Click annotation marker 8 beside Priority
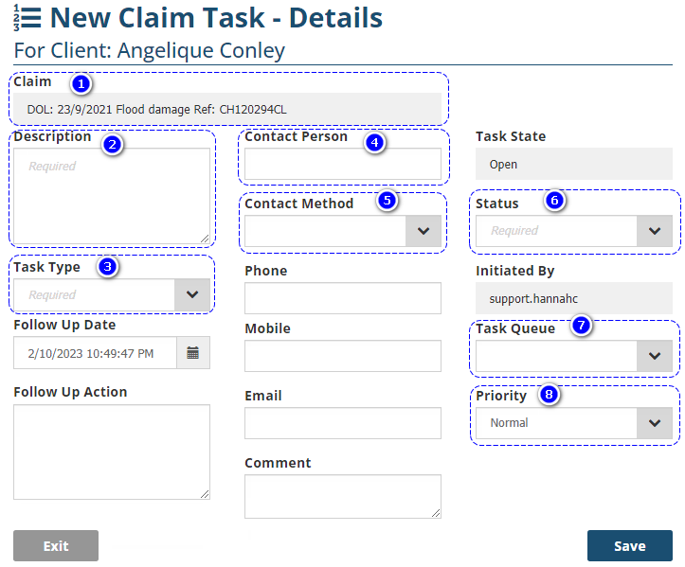 click(548, 395)
